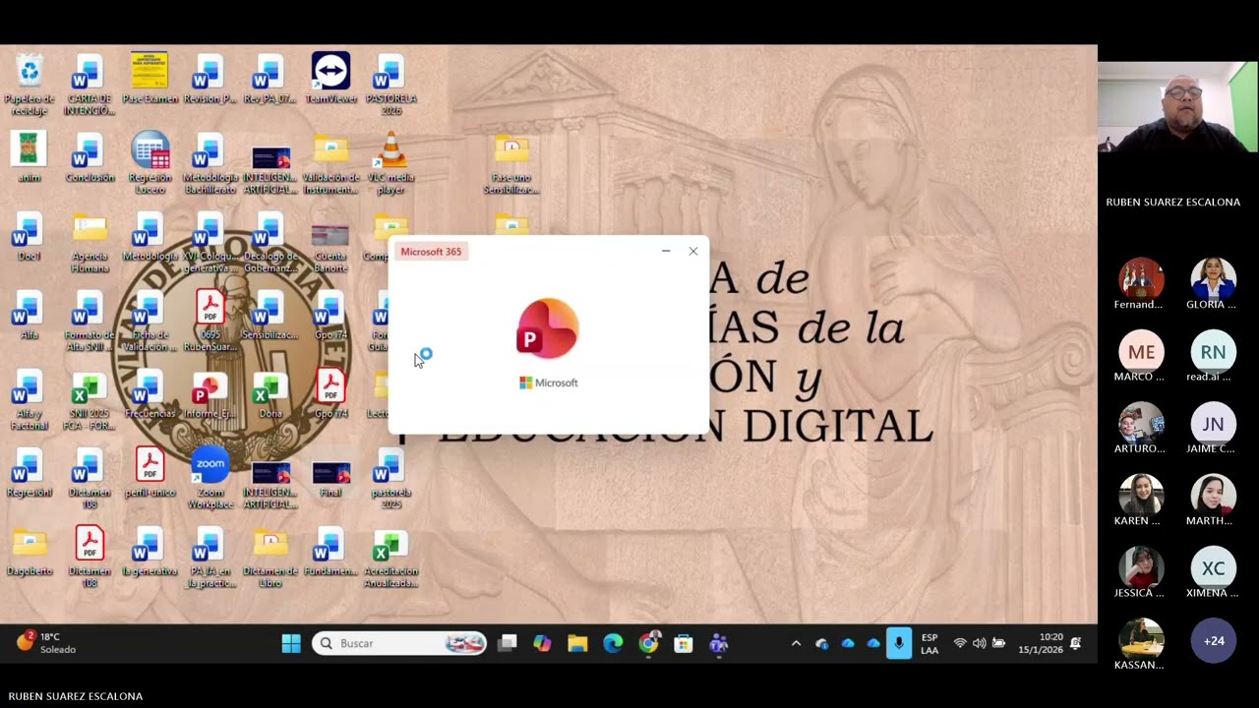The height and width of the screenshot is (708, 1259).
Task: Open Microsoft Teams from the taskbar
Action: pyautogui.click(x=719, y=643)
